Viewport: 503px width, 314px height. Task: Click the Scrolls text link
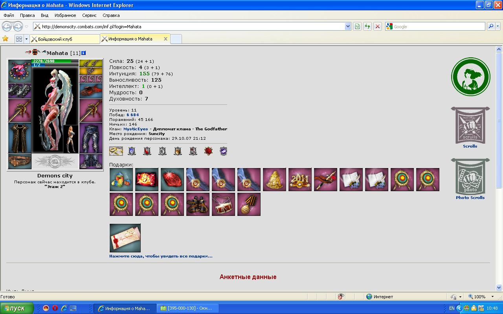pyautogui.click(x=470, y=146)
